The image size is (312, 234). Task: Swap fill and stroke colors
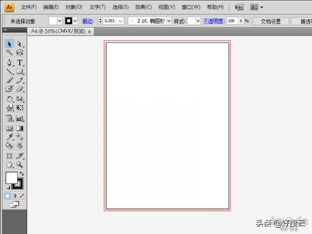[x=22, y=173]
